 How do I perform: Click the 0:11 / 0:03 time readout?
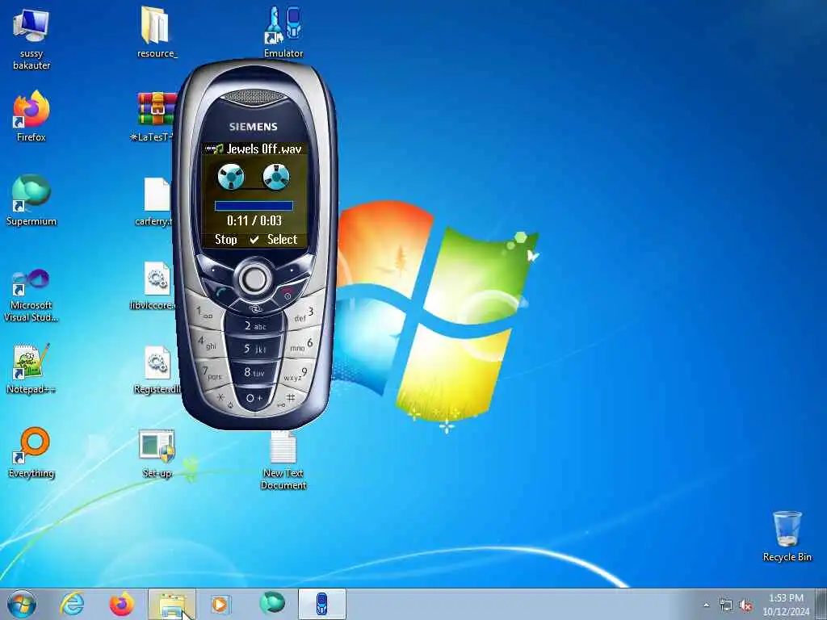(x=254, y=220)
